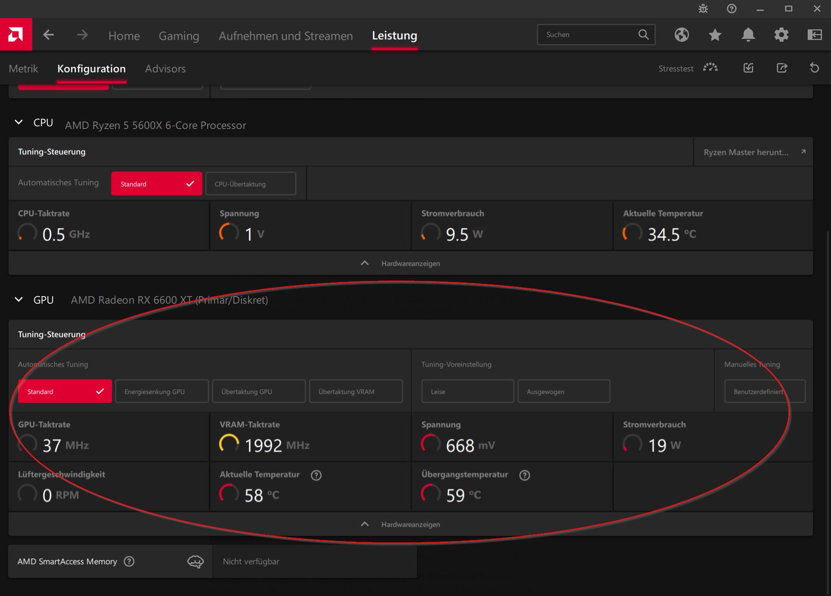
Task: Open the Metrik sub-tab
Action: (23, 69)
